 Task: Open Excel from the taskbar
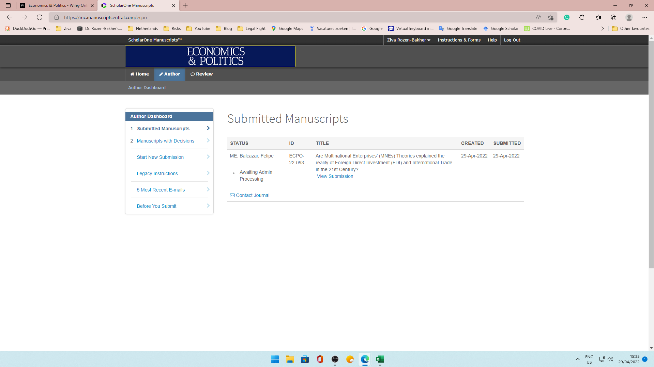(x=380, y=359)
